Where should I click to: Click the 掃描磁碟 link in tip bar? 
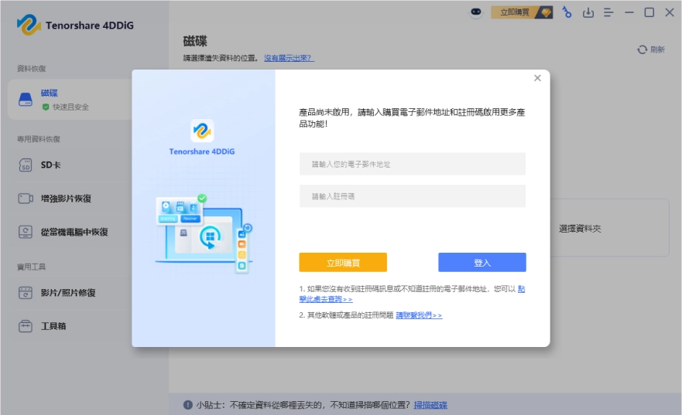430,405
